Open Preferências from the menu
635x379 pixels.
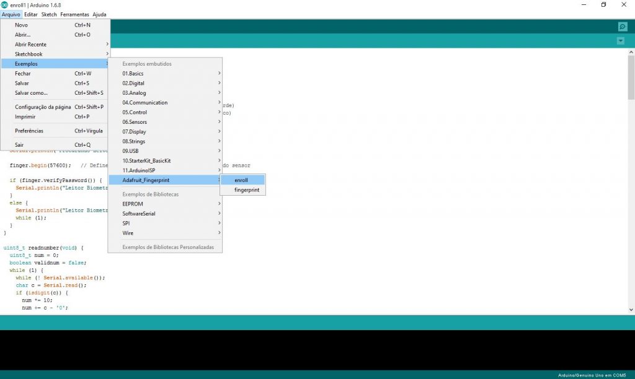click(x=55, y=131)
